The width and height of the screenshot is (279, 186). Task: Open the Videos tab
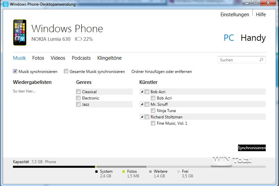click(58, 58)
